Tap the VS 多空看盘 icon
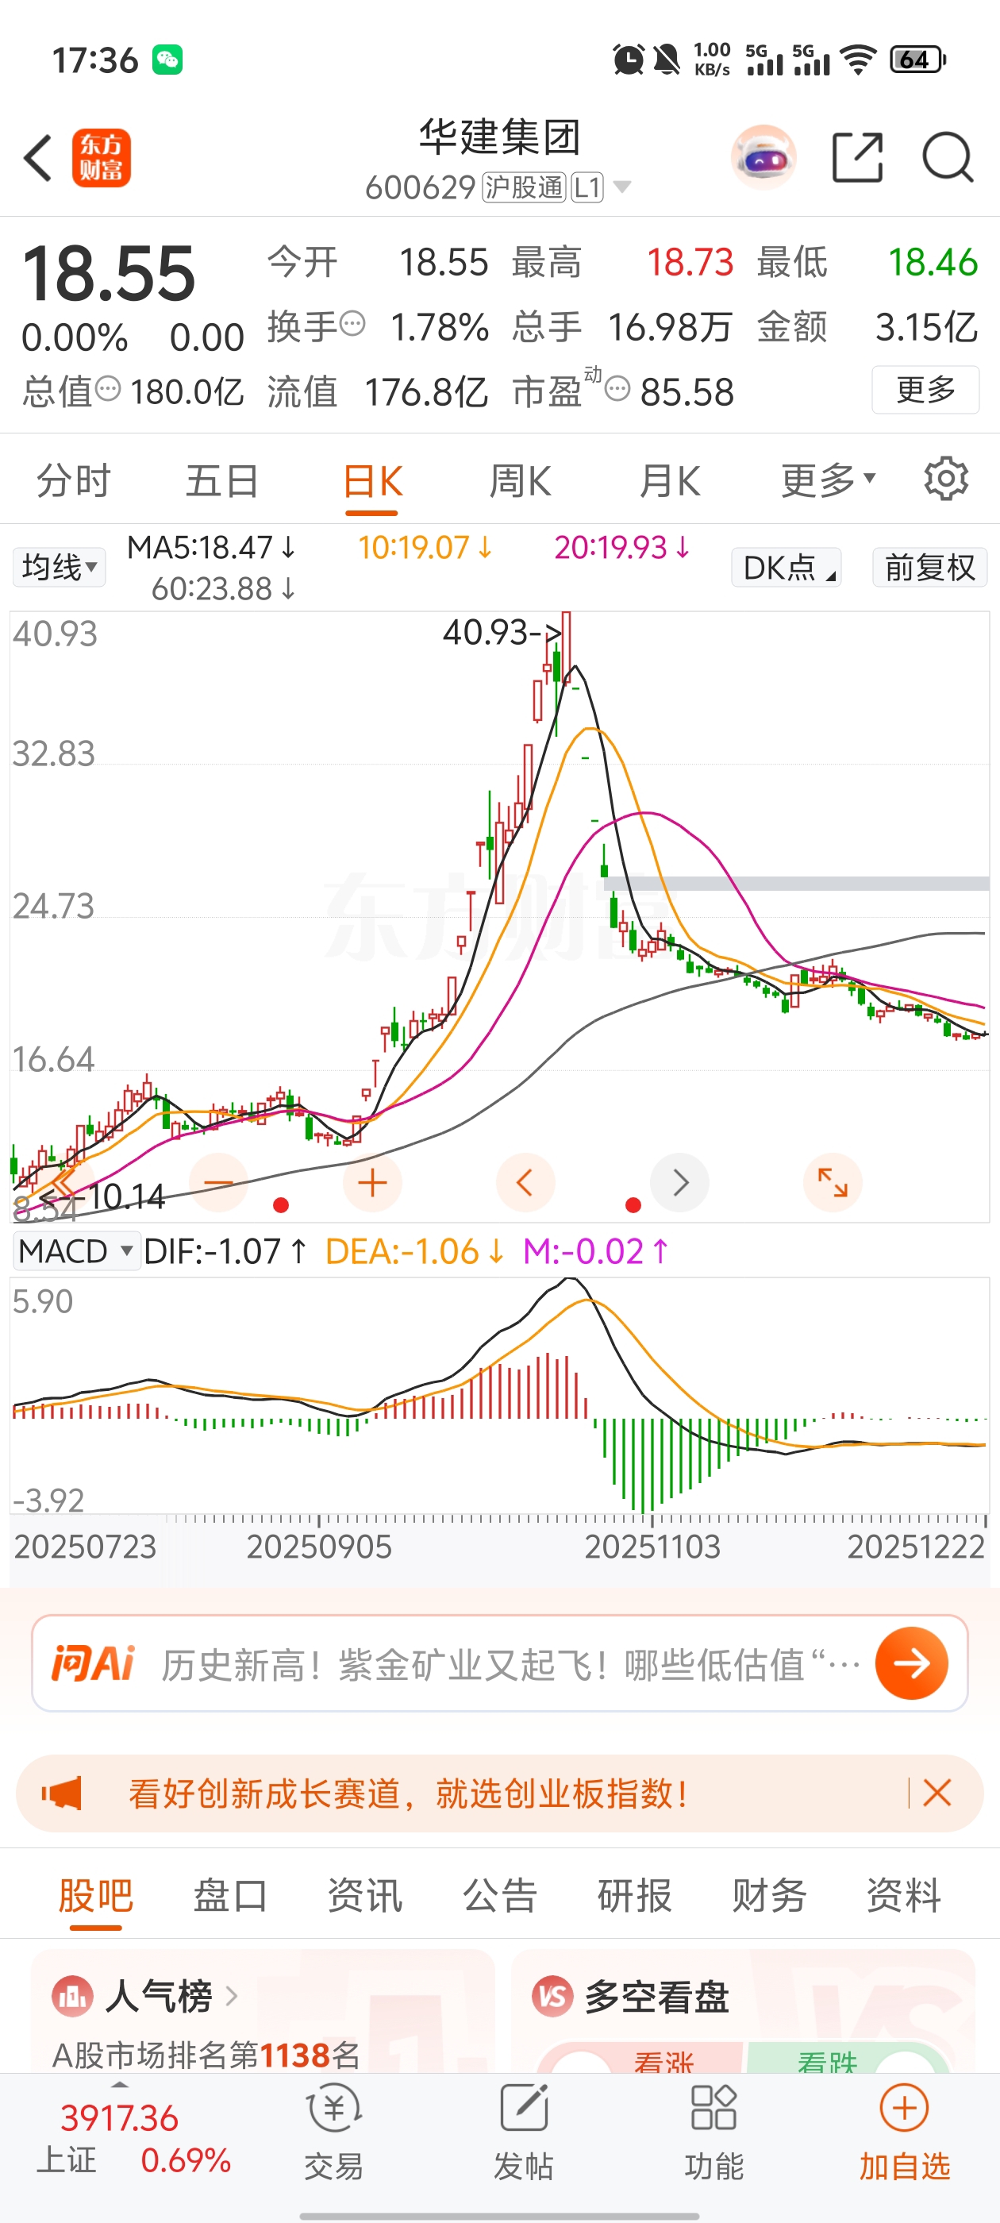The image size is (1000, 2223). [552, 1996]
